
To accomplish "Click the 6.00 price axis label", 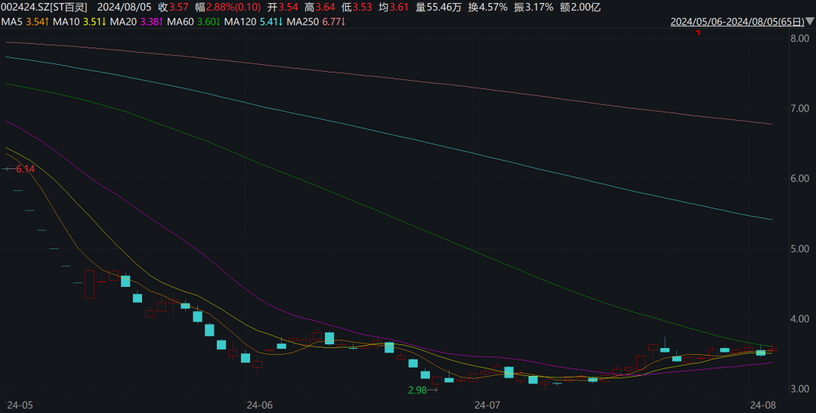I will 799,178.
